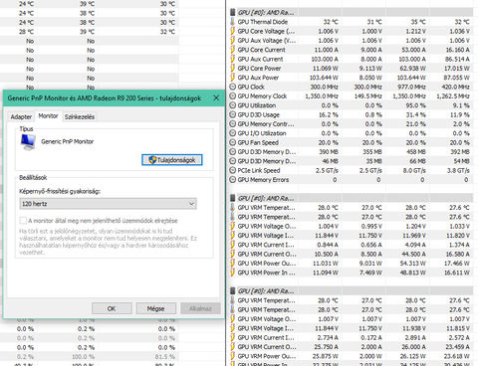478x366 pixels.
Task: Click the lightning icon beside GPU Aux Current
Action: [x=232, y=59]
